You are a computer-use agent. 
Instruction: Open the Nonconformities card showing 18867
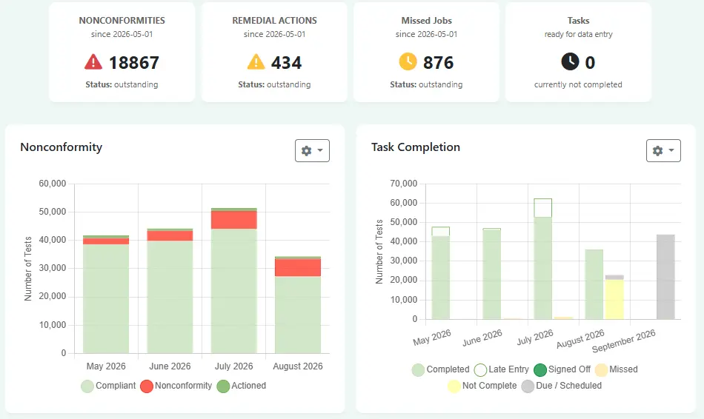(122, 52)
